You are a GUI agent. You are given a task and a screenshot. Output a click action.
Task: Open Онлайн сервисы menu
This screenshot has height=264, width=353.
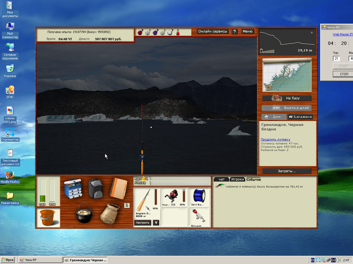click(x=213, y=31)
